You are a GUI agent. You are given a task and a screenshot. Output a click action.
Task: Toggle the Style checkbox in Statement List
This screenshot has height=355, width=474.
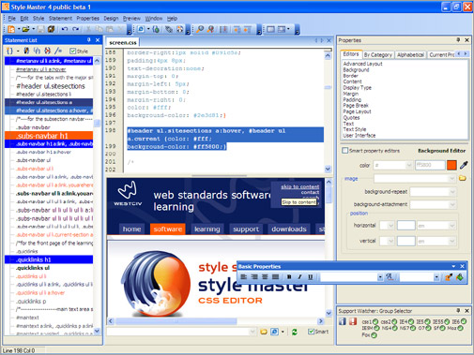tap(73, 51)
